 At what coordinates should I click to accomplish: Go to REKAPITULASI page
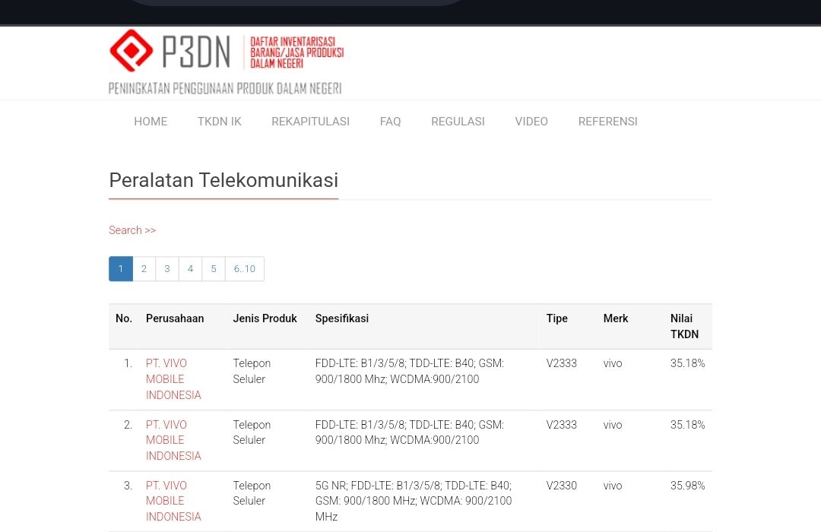pyautogui.click(x=310, y=122)
